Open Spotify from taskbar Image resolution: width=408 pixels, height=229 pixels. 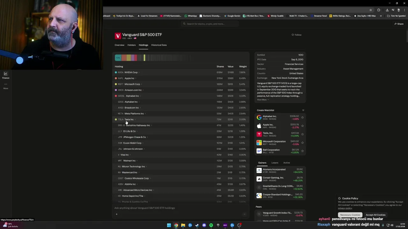point(211,225)
